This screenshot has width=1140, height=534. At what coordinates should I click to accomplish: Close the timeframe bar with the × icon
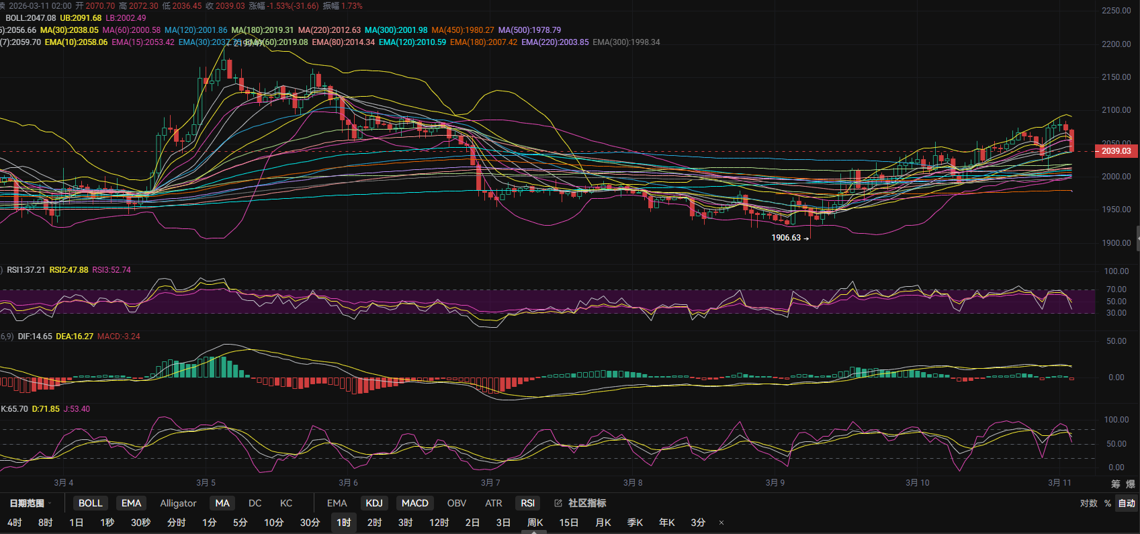721,523
